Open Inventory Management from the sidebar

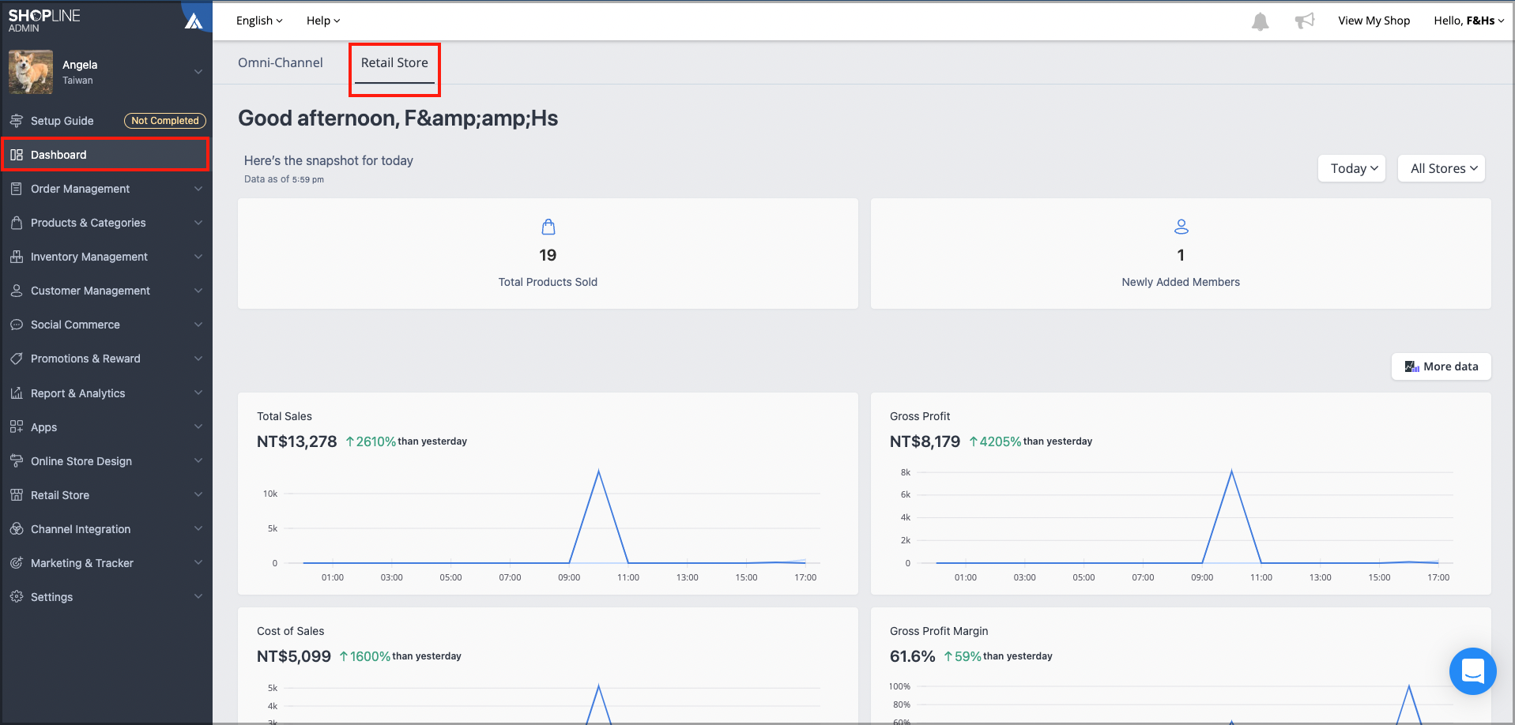17,257
